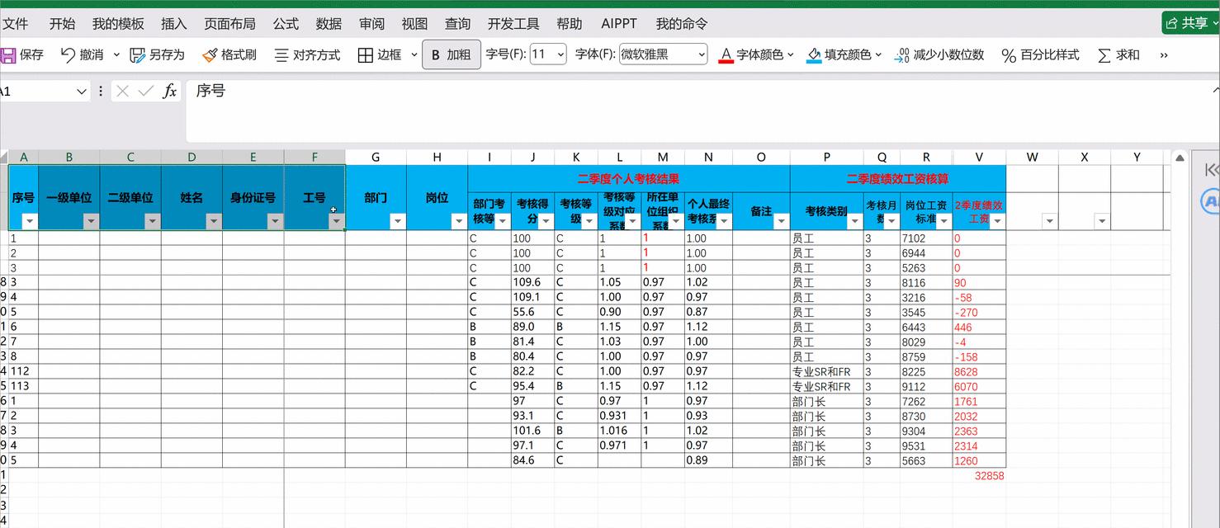This screenshot has width=1220, height=528.
Task: Click the Borders (边框) grid icon
Action: pyautogui.click(x=365, y=55)
